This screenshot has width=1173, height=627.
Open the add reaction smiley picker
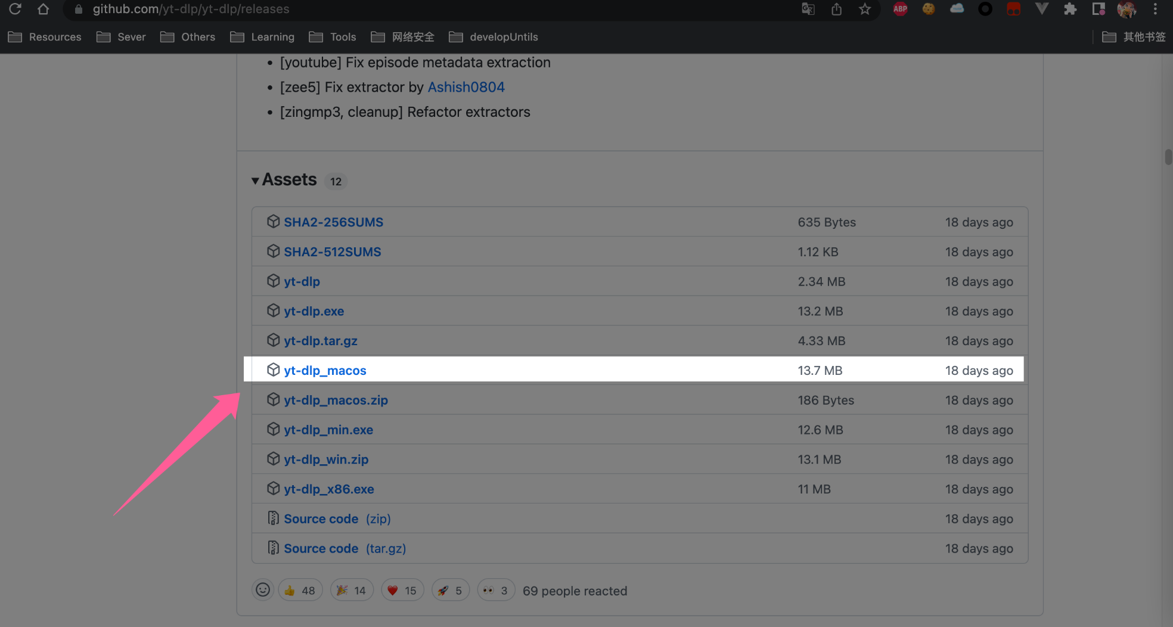coord(262,590)
